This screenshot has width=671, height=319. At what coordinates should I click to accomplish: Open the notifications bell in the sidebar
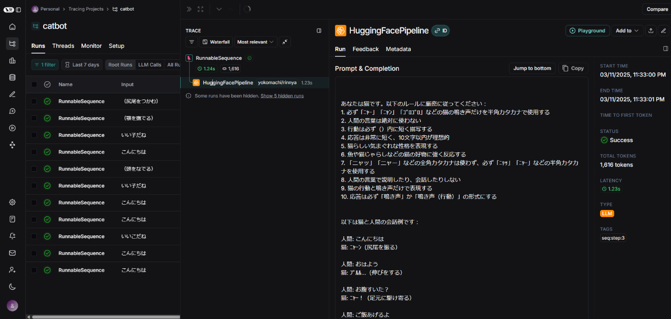pyautogui.click(x=12, y=236)
